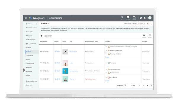Viewport: 178px width, 111px height.
Task: Click the funnel Add Filter icon
Action: pyautogui.click(x=42, y=36)
